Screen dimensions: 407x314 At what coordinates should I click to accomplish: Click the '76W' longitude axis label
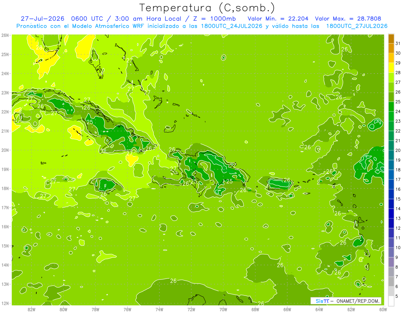point(128,309)
